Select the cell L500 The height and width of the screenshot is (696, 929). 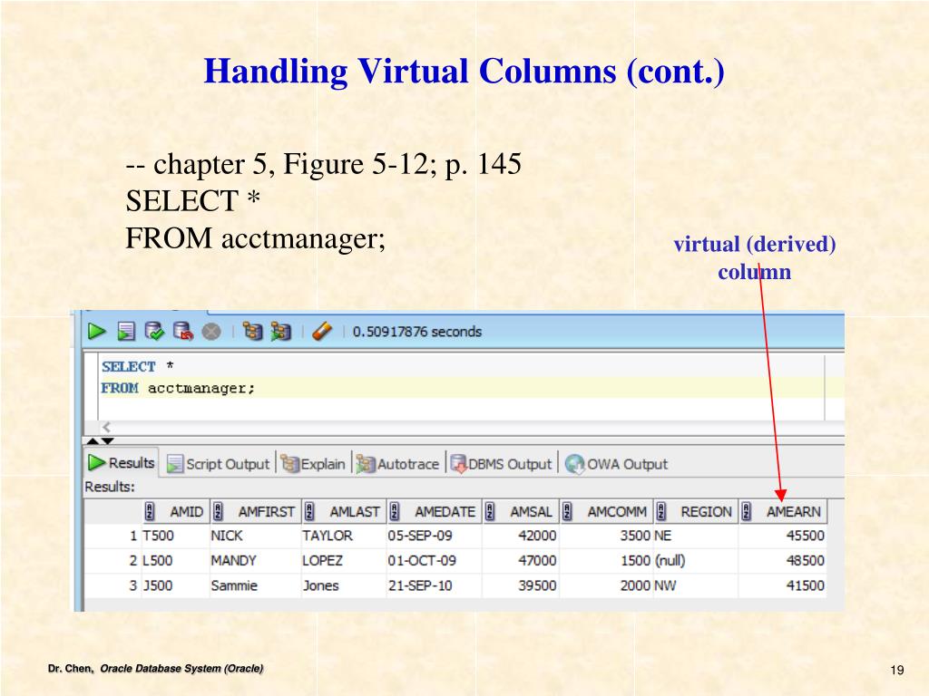point(175,560)
